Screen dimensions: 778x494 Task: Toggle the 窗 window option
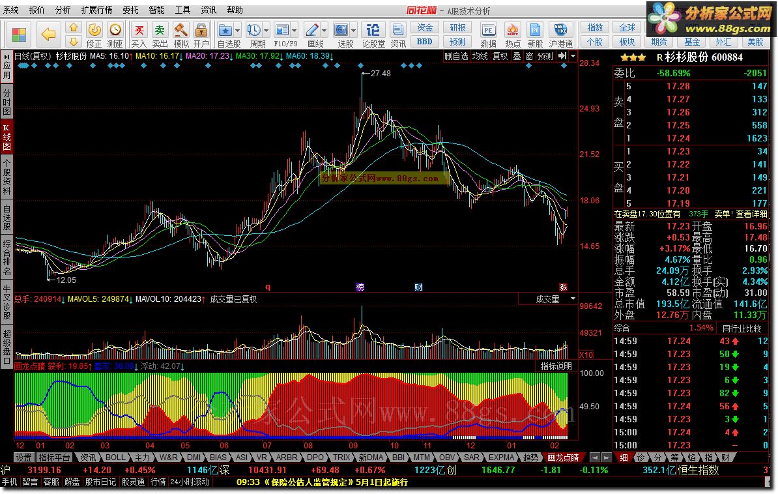point(529,56)
